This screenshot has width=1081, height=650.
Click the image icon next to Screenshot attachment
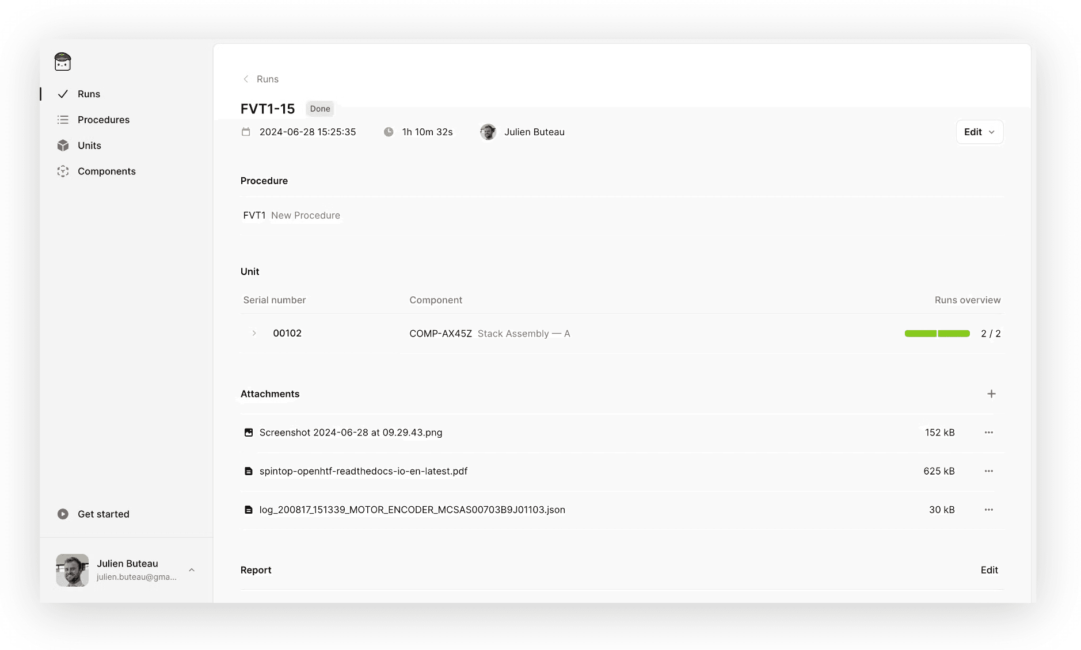248,432
